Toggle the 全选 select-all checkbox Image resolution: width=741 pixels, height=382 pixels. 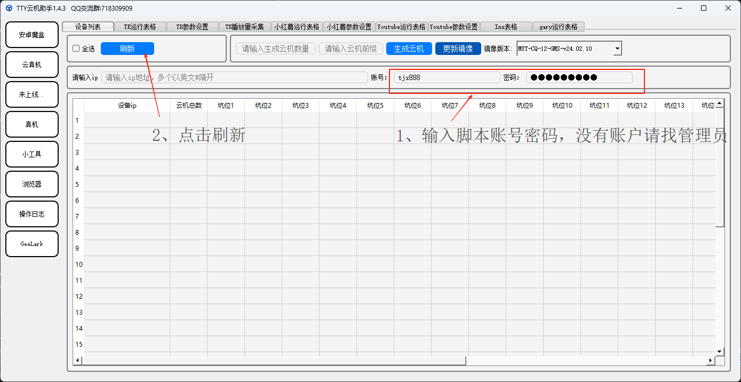point(76,49)
